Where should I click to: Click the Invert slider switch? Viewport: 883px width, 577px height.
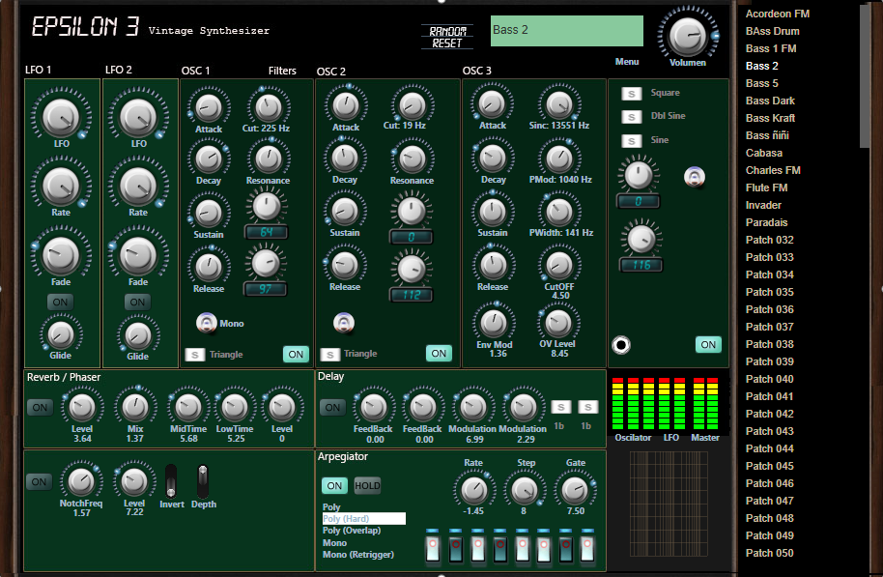point(172,480)
